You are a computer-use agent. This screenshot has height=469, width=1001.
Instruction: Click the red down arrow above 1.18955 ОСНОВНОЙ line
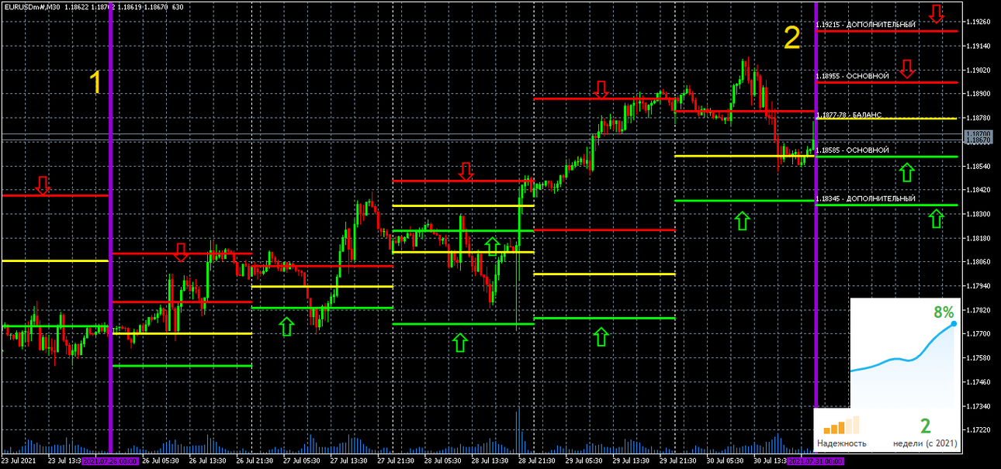pyautogui.click(x=907, y=70)
